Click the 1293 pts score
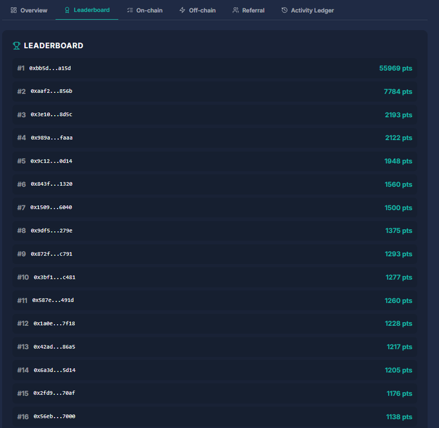The image size is (439, 428). (398, 254)
